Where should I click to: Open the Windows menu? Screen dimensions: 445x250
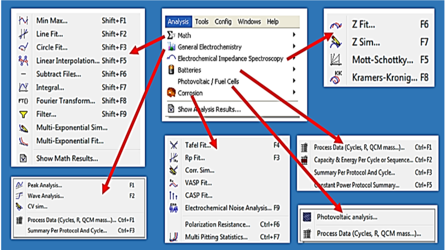click(249, 21)
